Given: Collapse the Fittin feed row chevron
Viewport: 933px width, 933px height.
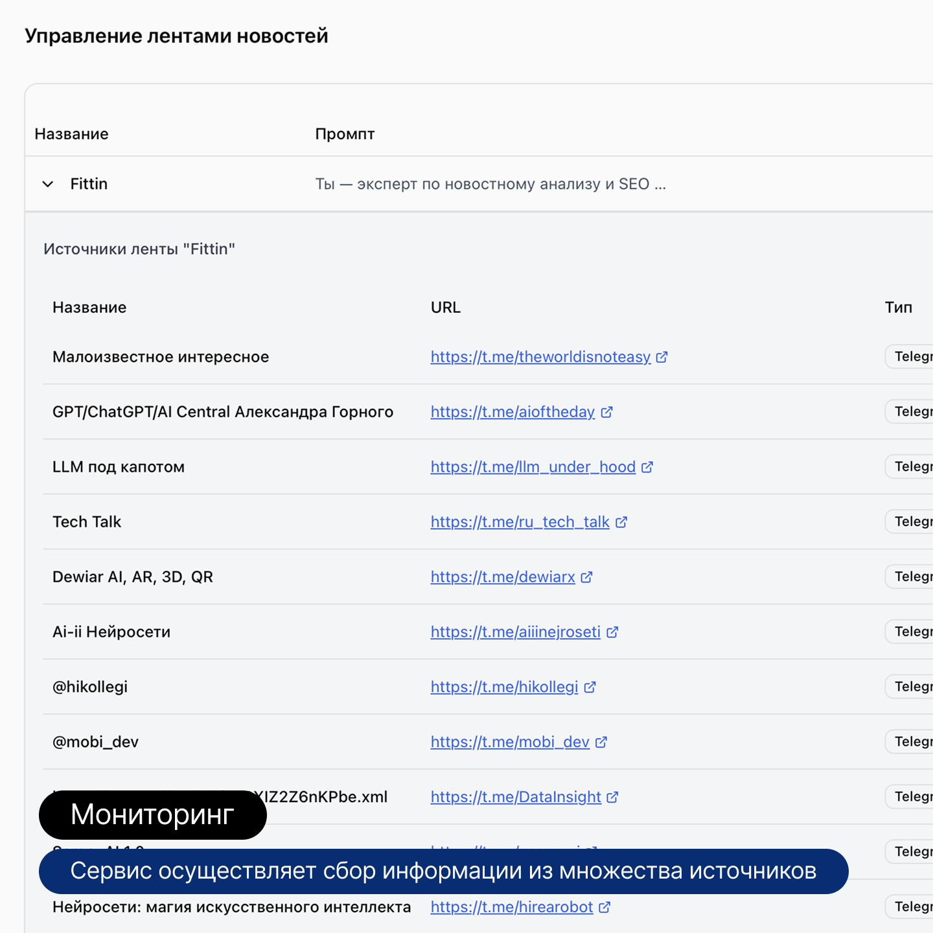Looking at the screenshot, I should coord(48,184).
